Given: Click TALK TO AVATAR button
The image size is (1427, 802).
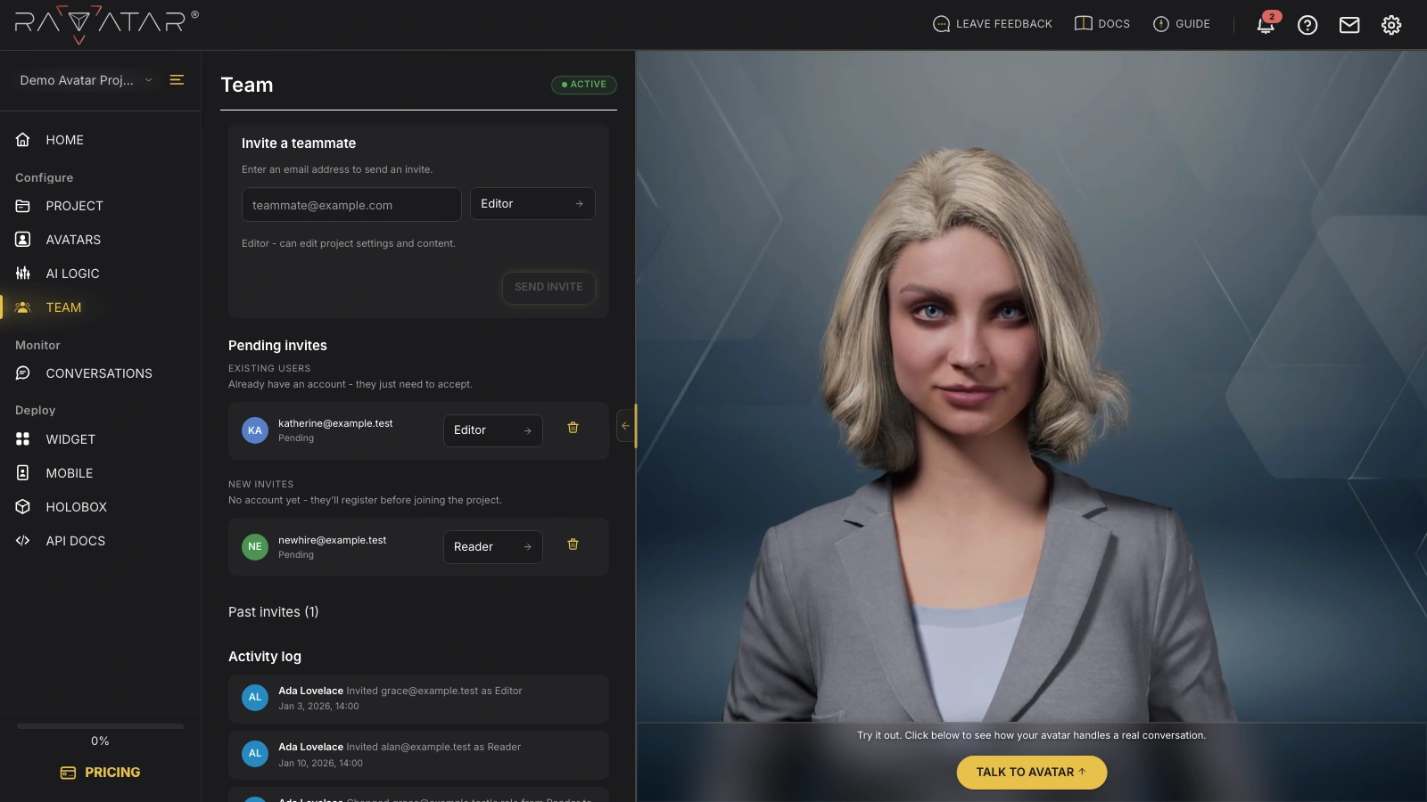Looking at the screenshot, I should click(x=1032, y=773).
